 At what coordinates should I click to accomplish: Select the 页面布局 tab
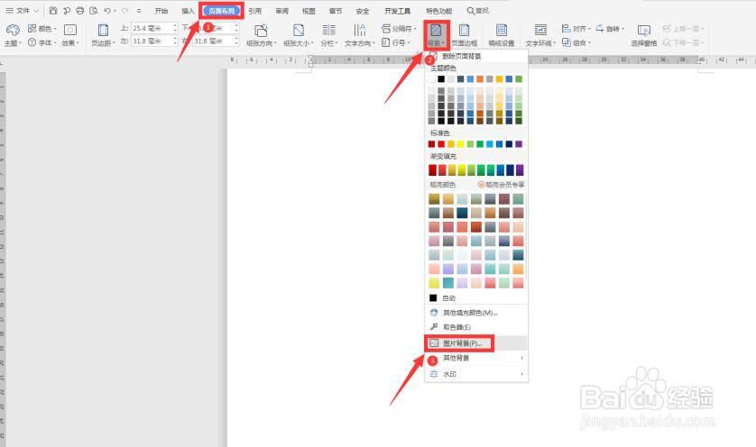pos(221,11)
